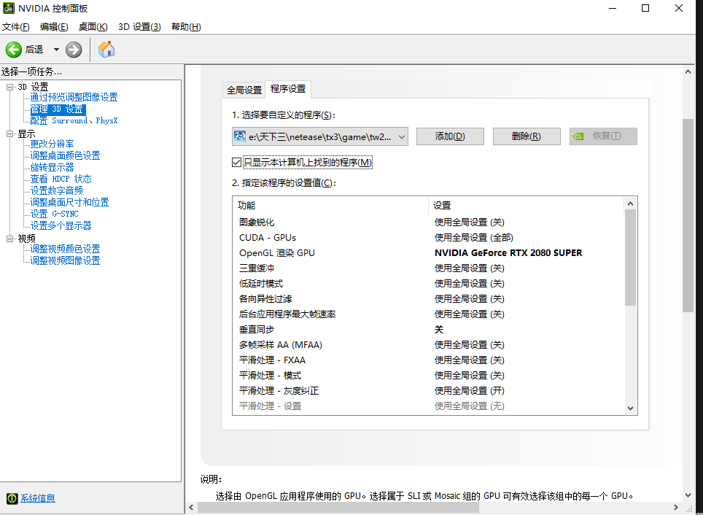Click the Forward arrow icon in toolbar
703x515 pixels.
[74, 50]
